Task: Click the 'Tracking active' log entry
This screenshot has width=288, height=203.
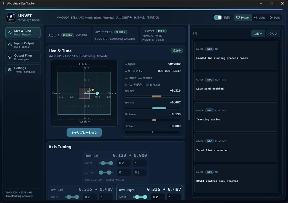Action: (236, 117)
